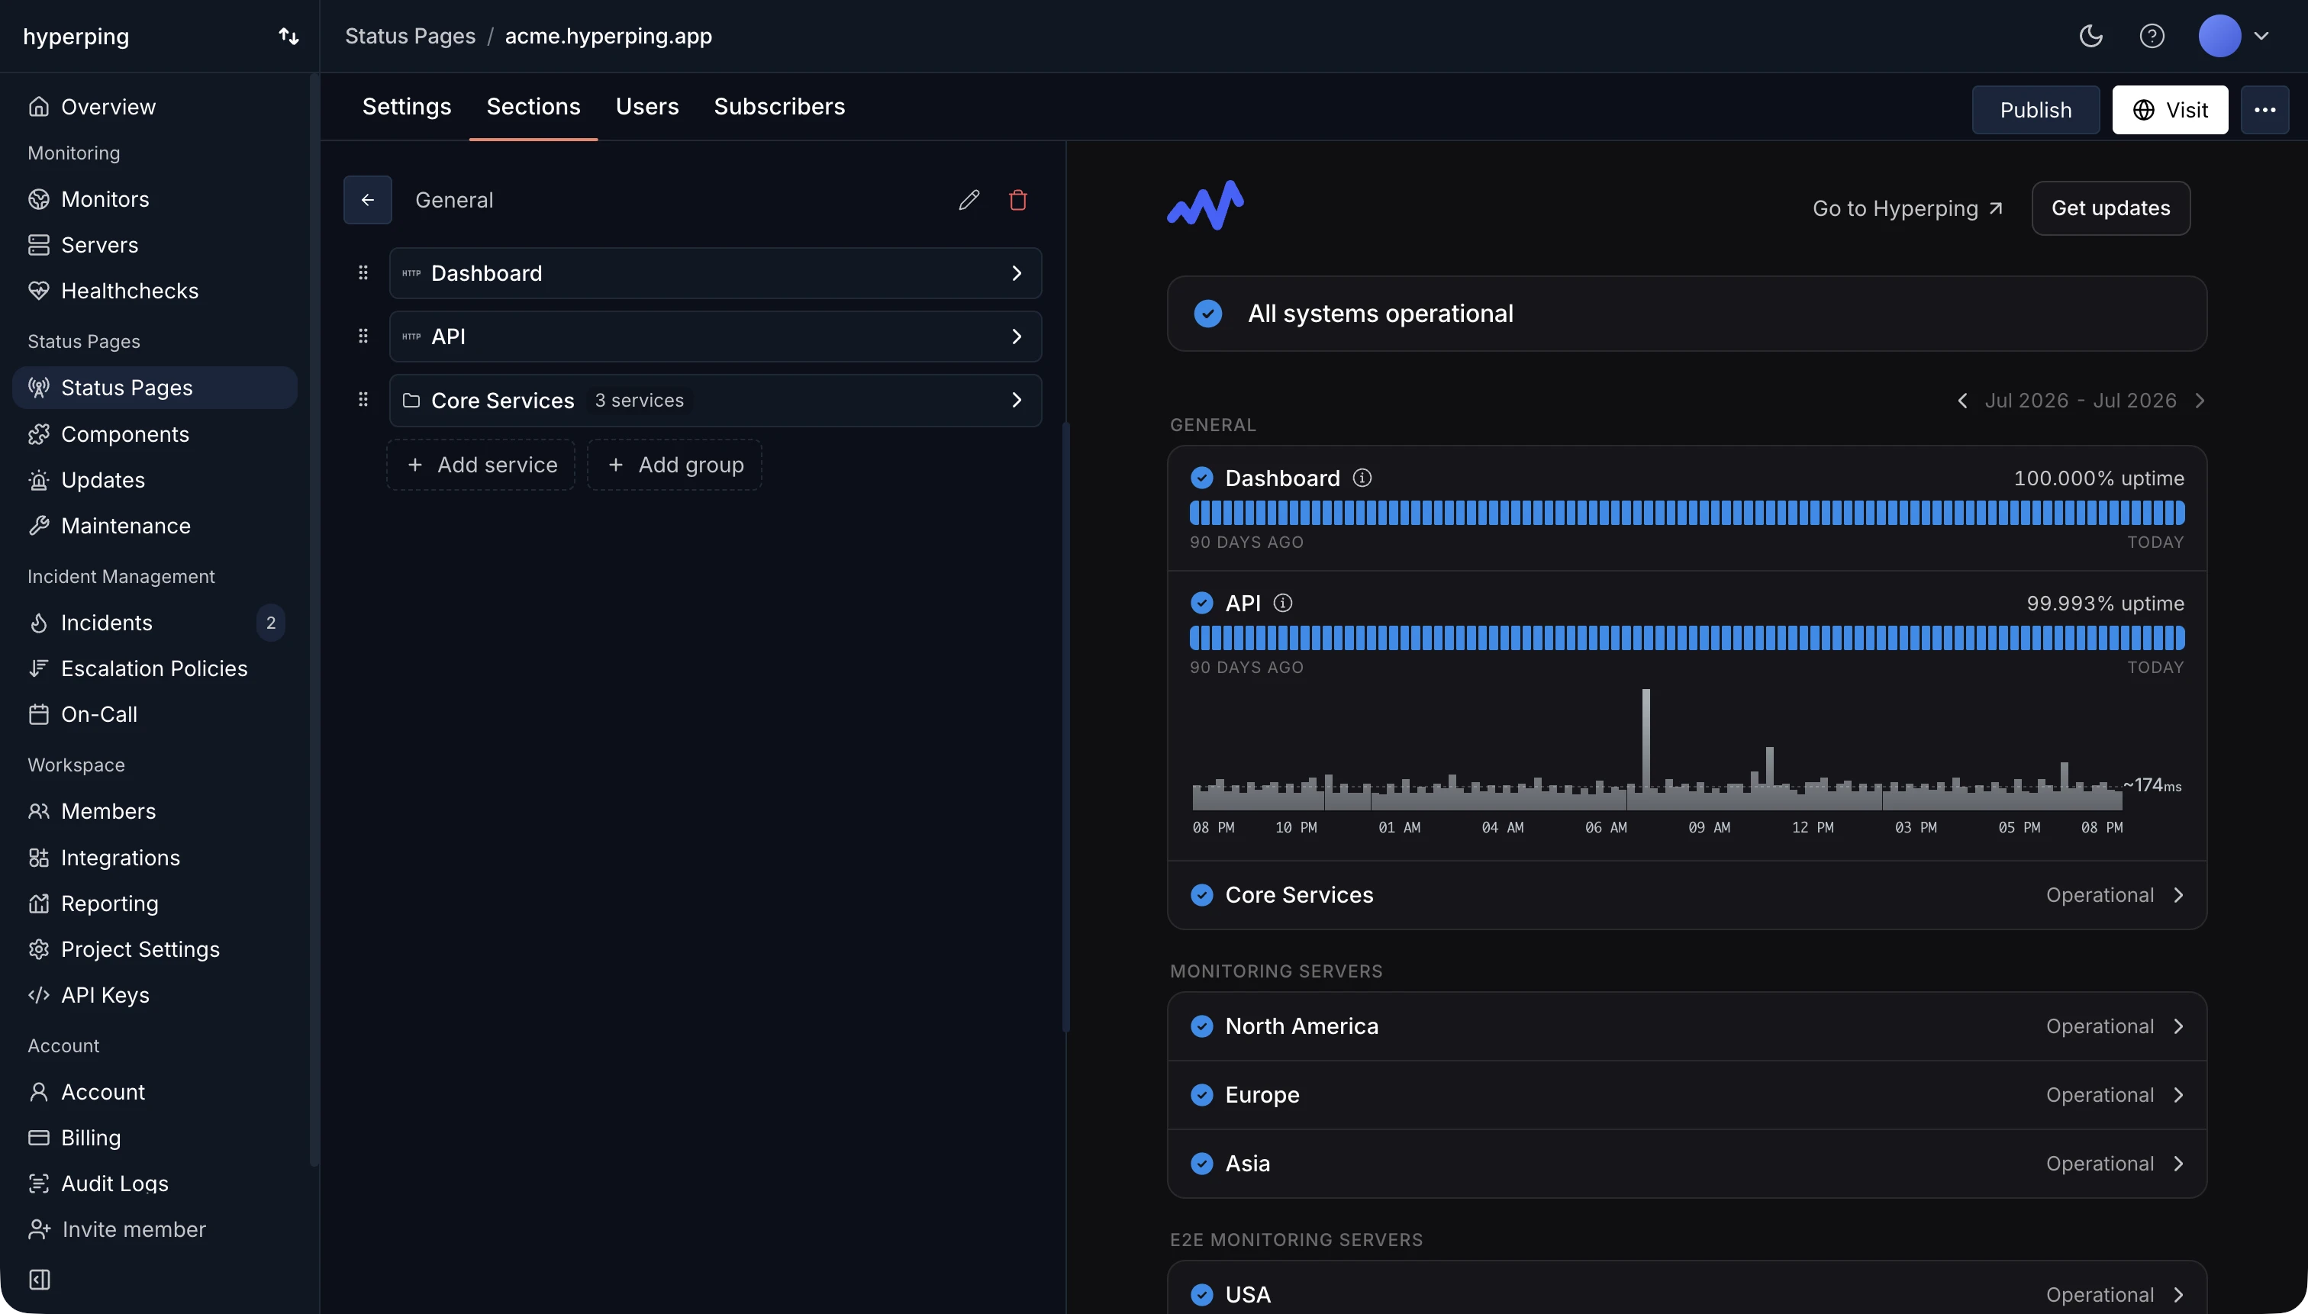Viewport: 2308px width, 1314px height.
Task: Click the Publish button
Action: coord(2036,110)
